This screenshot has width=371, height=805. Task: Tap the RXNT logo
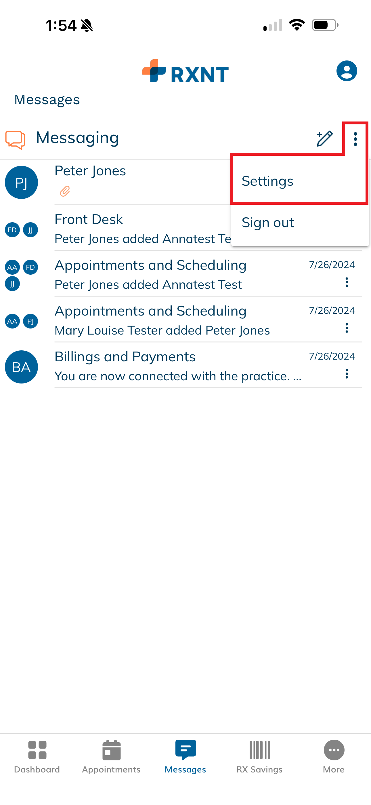pos(185,72)
